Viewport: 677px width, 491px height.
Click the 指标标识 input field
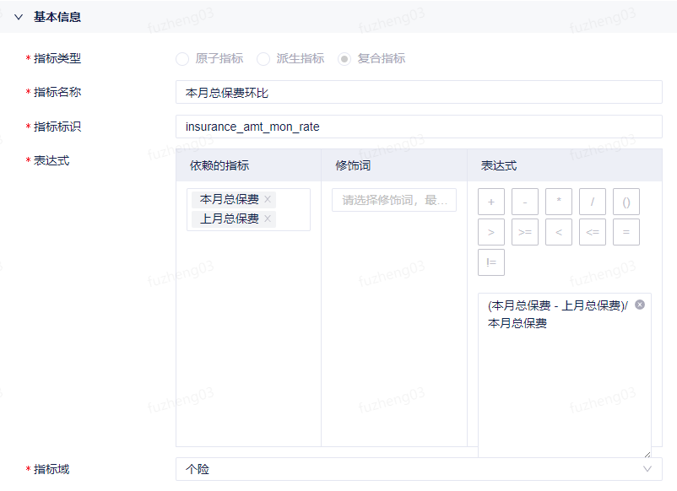[418, 127]
